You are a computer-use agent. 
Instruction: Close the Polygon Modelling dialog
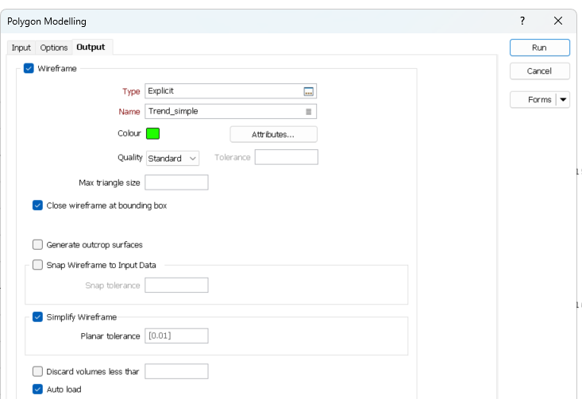click(557, 21)
